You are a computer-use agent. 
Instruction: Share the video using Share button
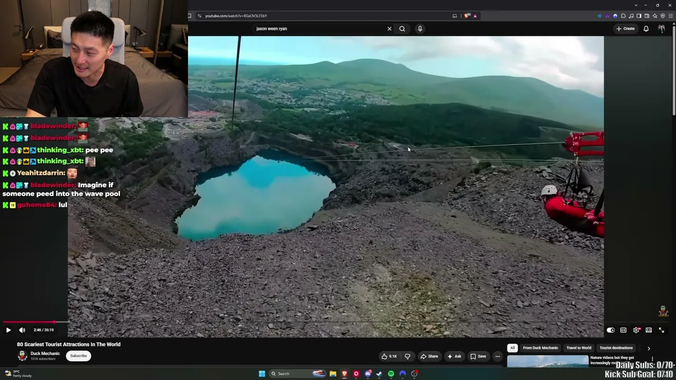429,356
